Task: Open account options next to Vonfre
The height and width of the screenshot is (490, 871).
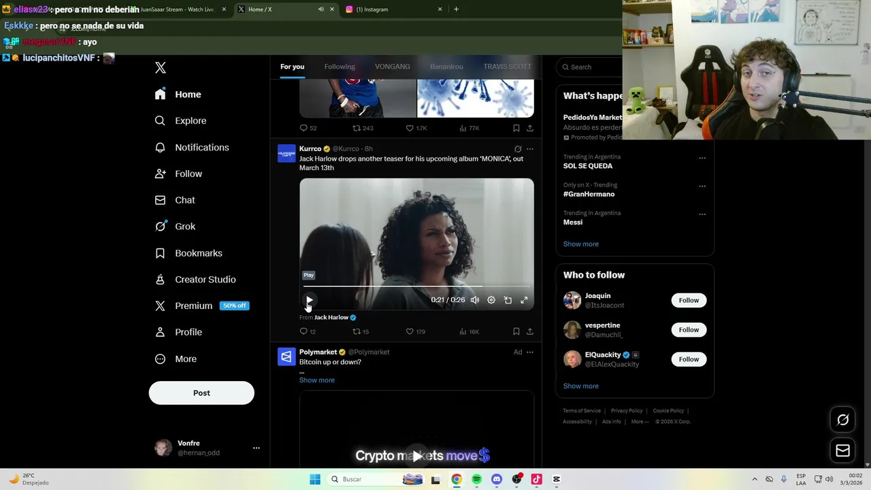Action: point(257,448)
